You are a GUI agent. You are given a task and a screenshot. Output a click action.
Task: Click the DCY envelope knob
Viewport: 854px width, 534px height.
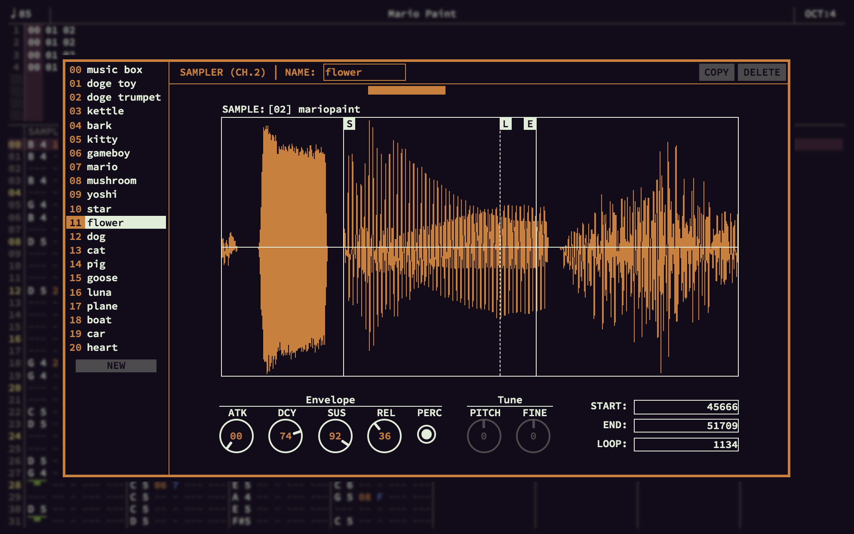coord(286,436)
